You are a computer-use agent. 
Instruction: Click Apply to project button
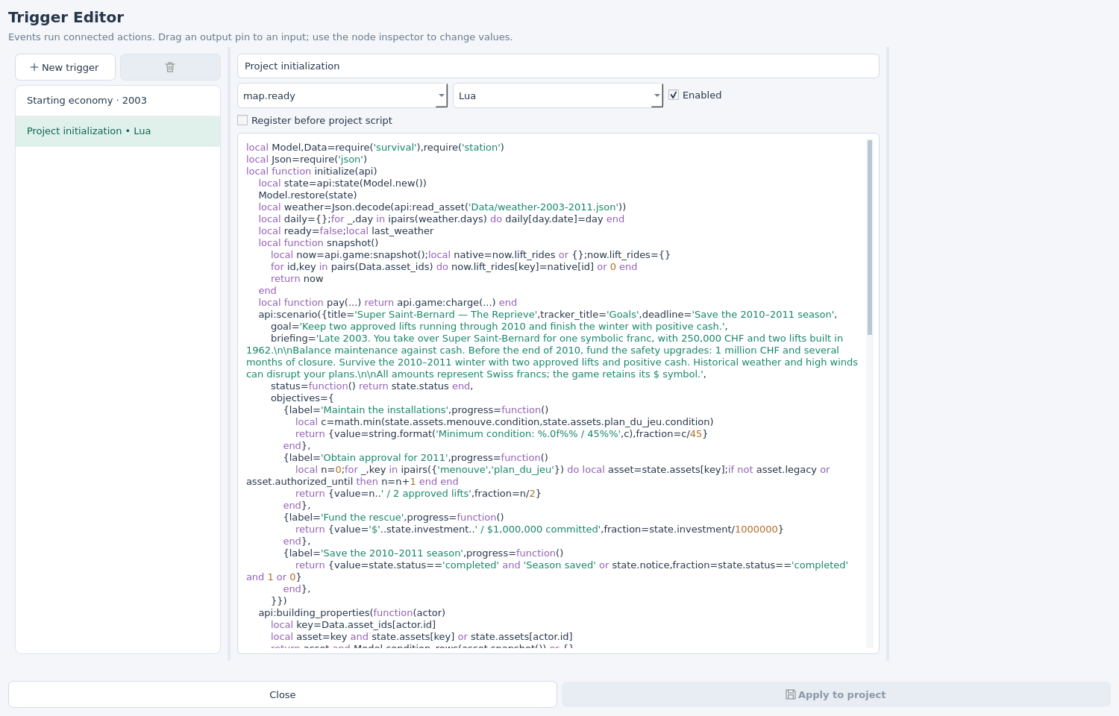tap(836, 694)
